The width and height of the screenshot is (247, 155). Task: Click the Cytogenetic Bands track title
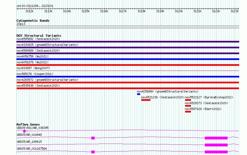pyautogui.click(x=33, y=21)
